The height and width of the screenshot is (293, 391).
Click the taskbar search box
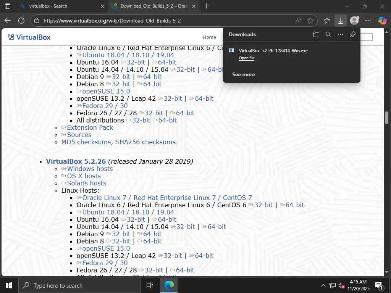(x=79, y=285)
